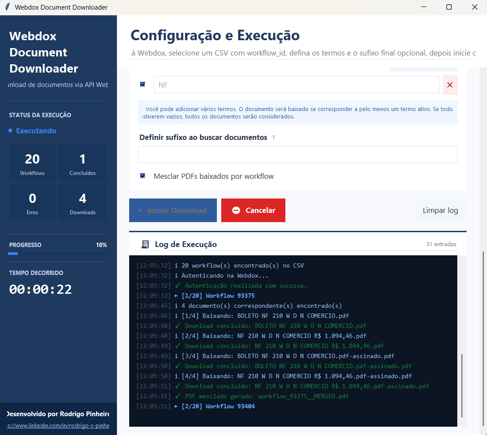Viewport: 487px width, 435px height.
Task: Remove the NF search term with the red X
Action: [450, 85]
